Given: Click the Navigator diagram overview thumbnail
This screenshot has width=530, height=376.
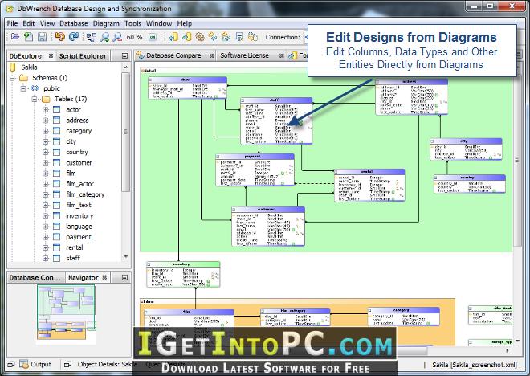Looking at the screenshot, I should click(66, 313).
